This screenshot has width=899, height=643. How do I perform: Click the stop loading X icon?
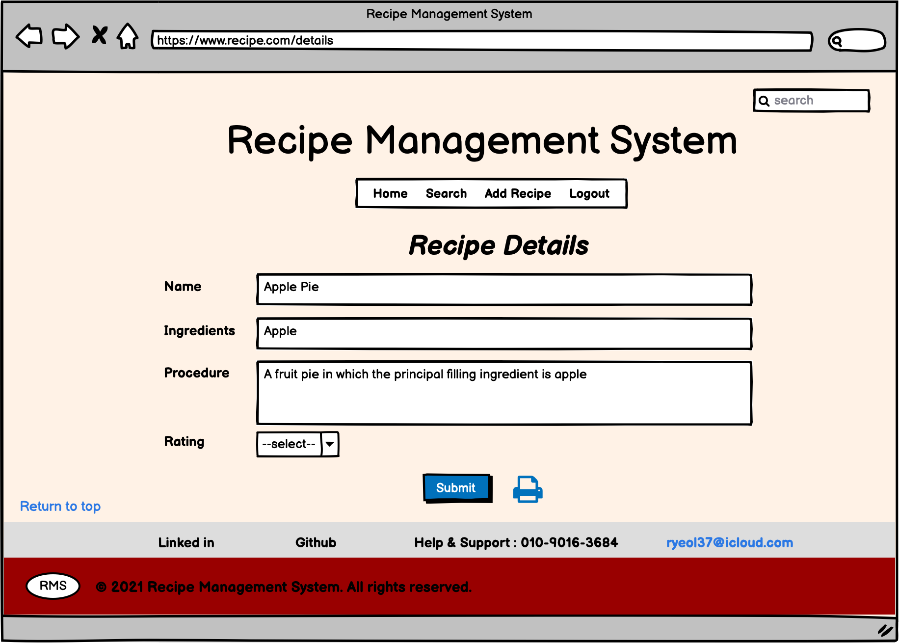click(99, 35)
